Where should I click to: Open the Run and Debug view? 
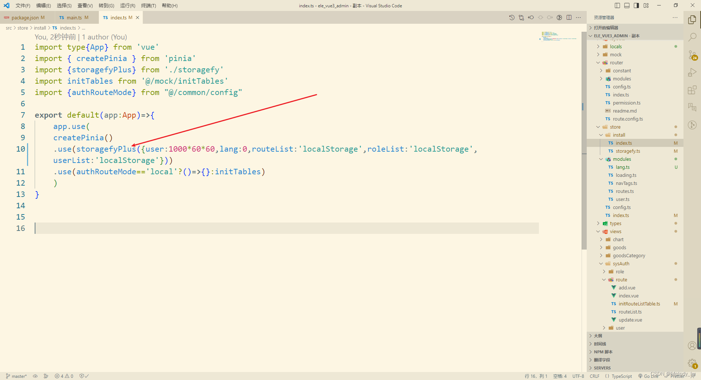(692, 72)
